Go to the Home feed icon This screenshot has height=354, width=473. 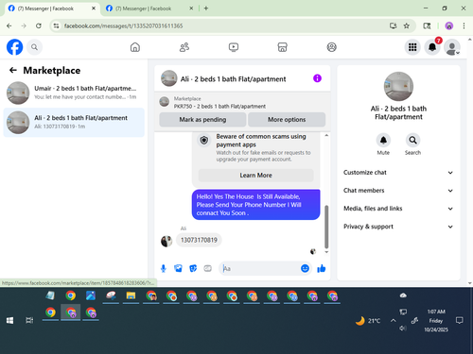coord(135,47)
